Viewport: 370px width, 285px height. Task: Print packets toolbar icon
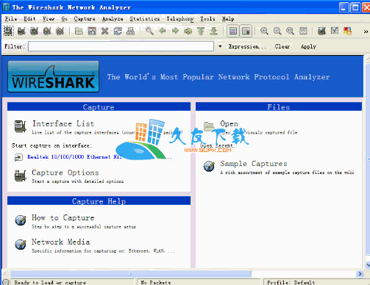131,31
